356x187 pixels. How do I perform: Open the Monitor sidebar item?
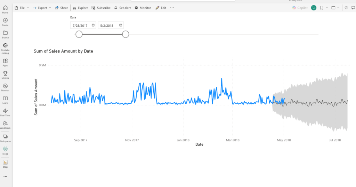(x=5, y=87)
